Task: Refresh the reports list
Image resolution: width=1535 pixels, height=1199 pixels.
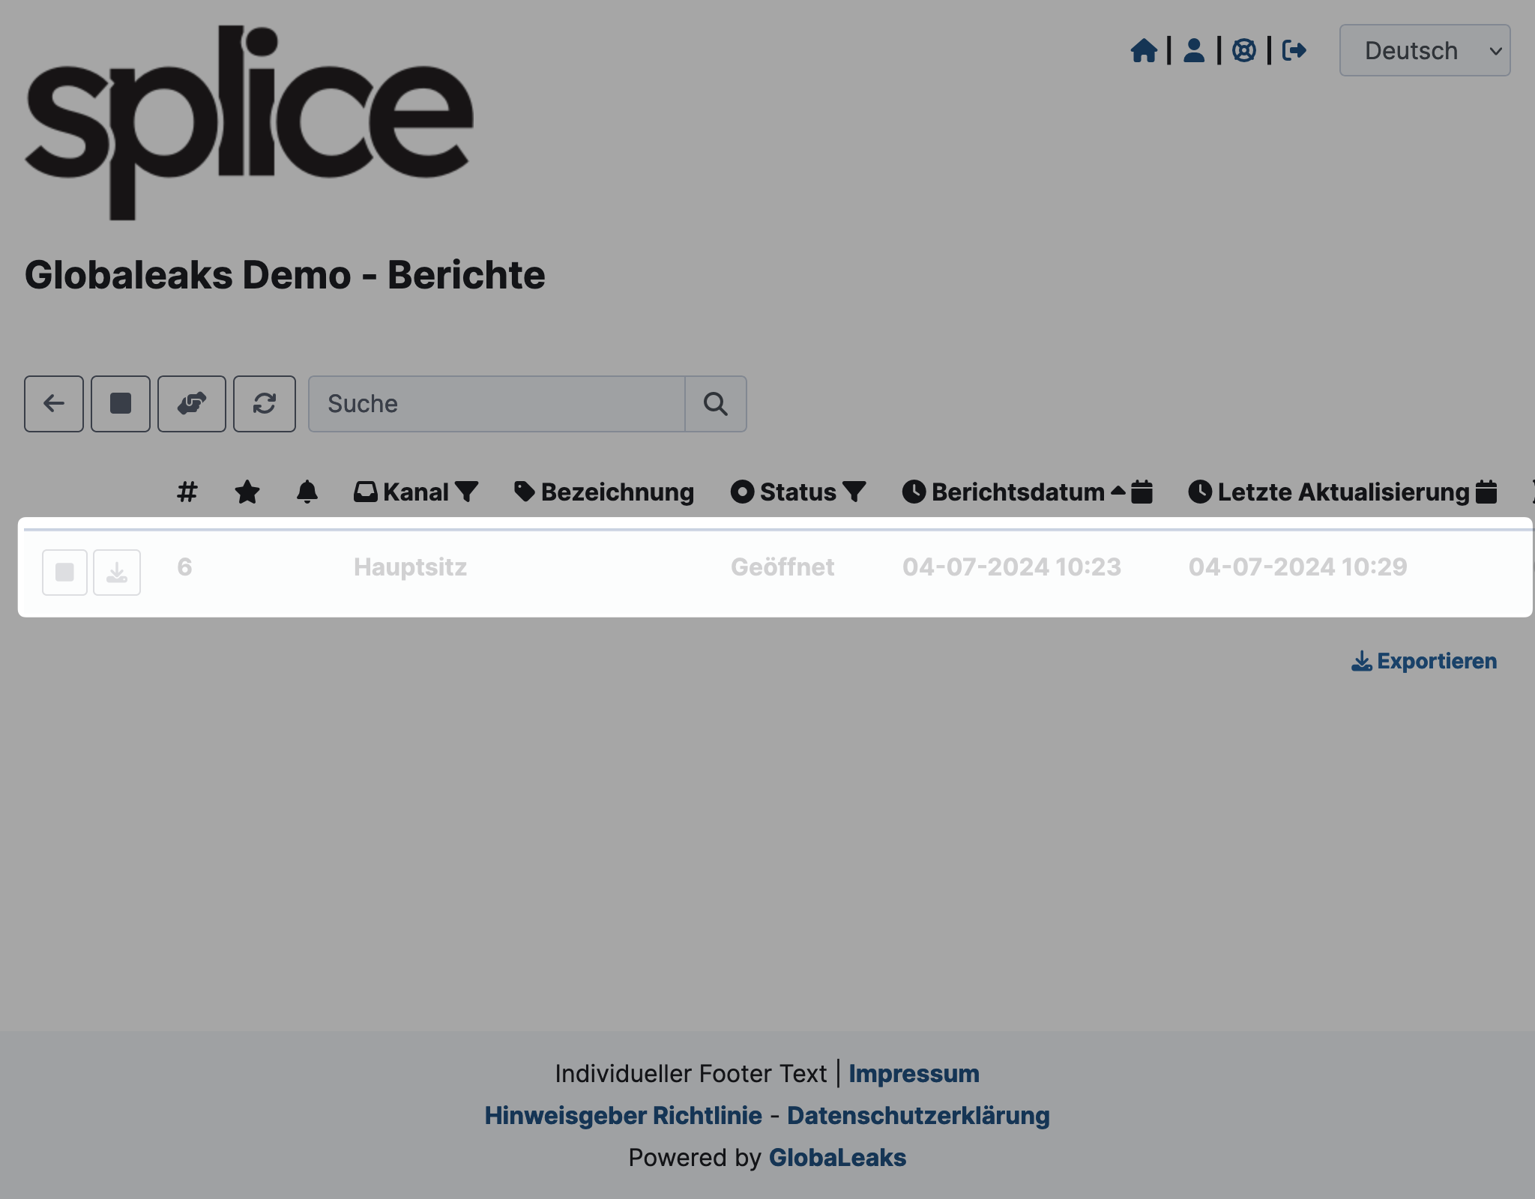Action: pos(265,404)
